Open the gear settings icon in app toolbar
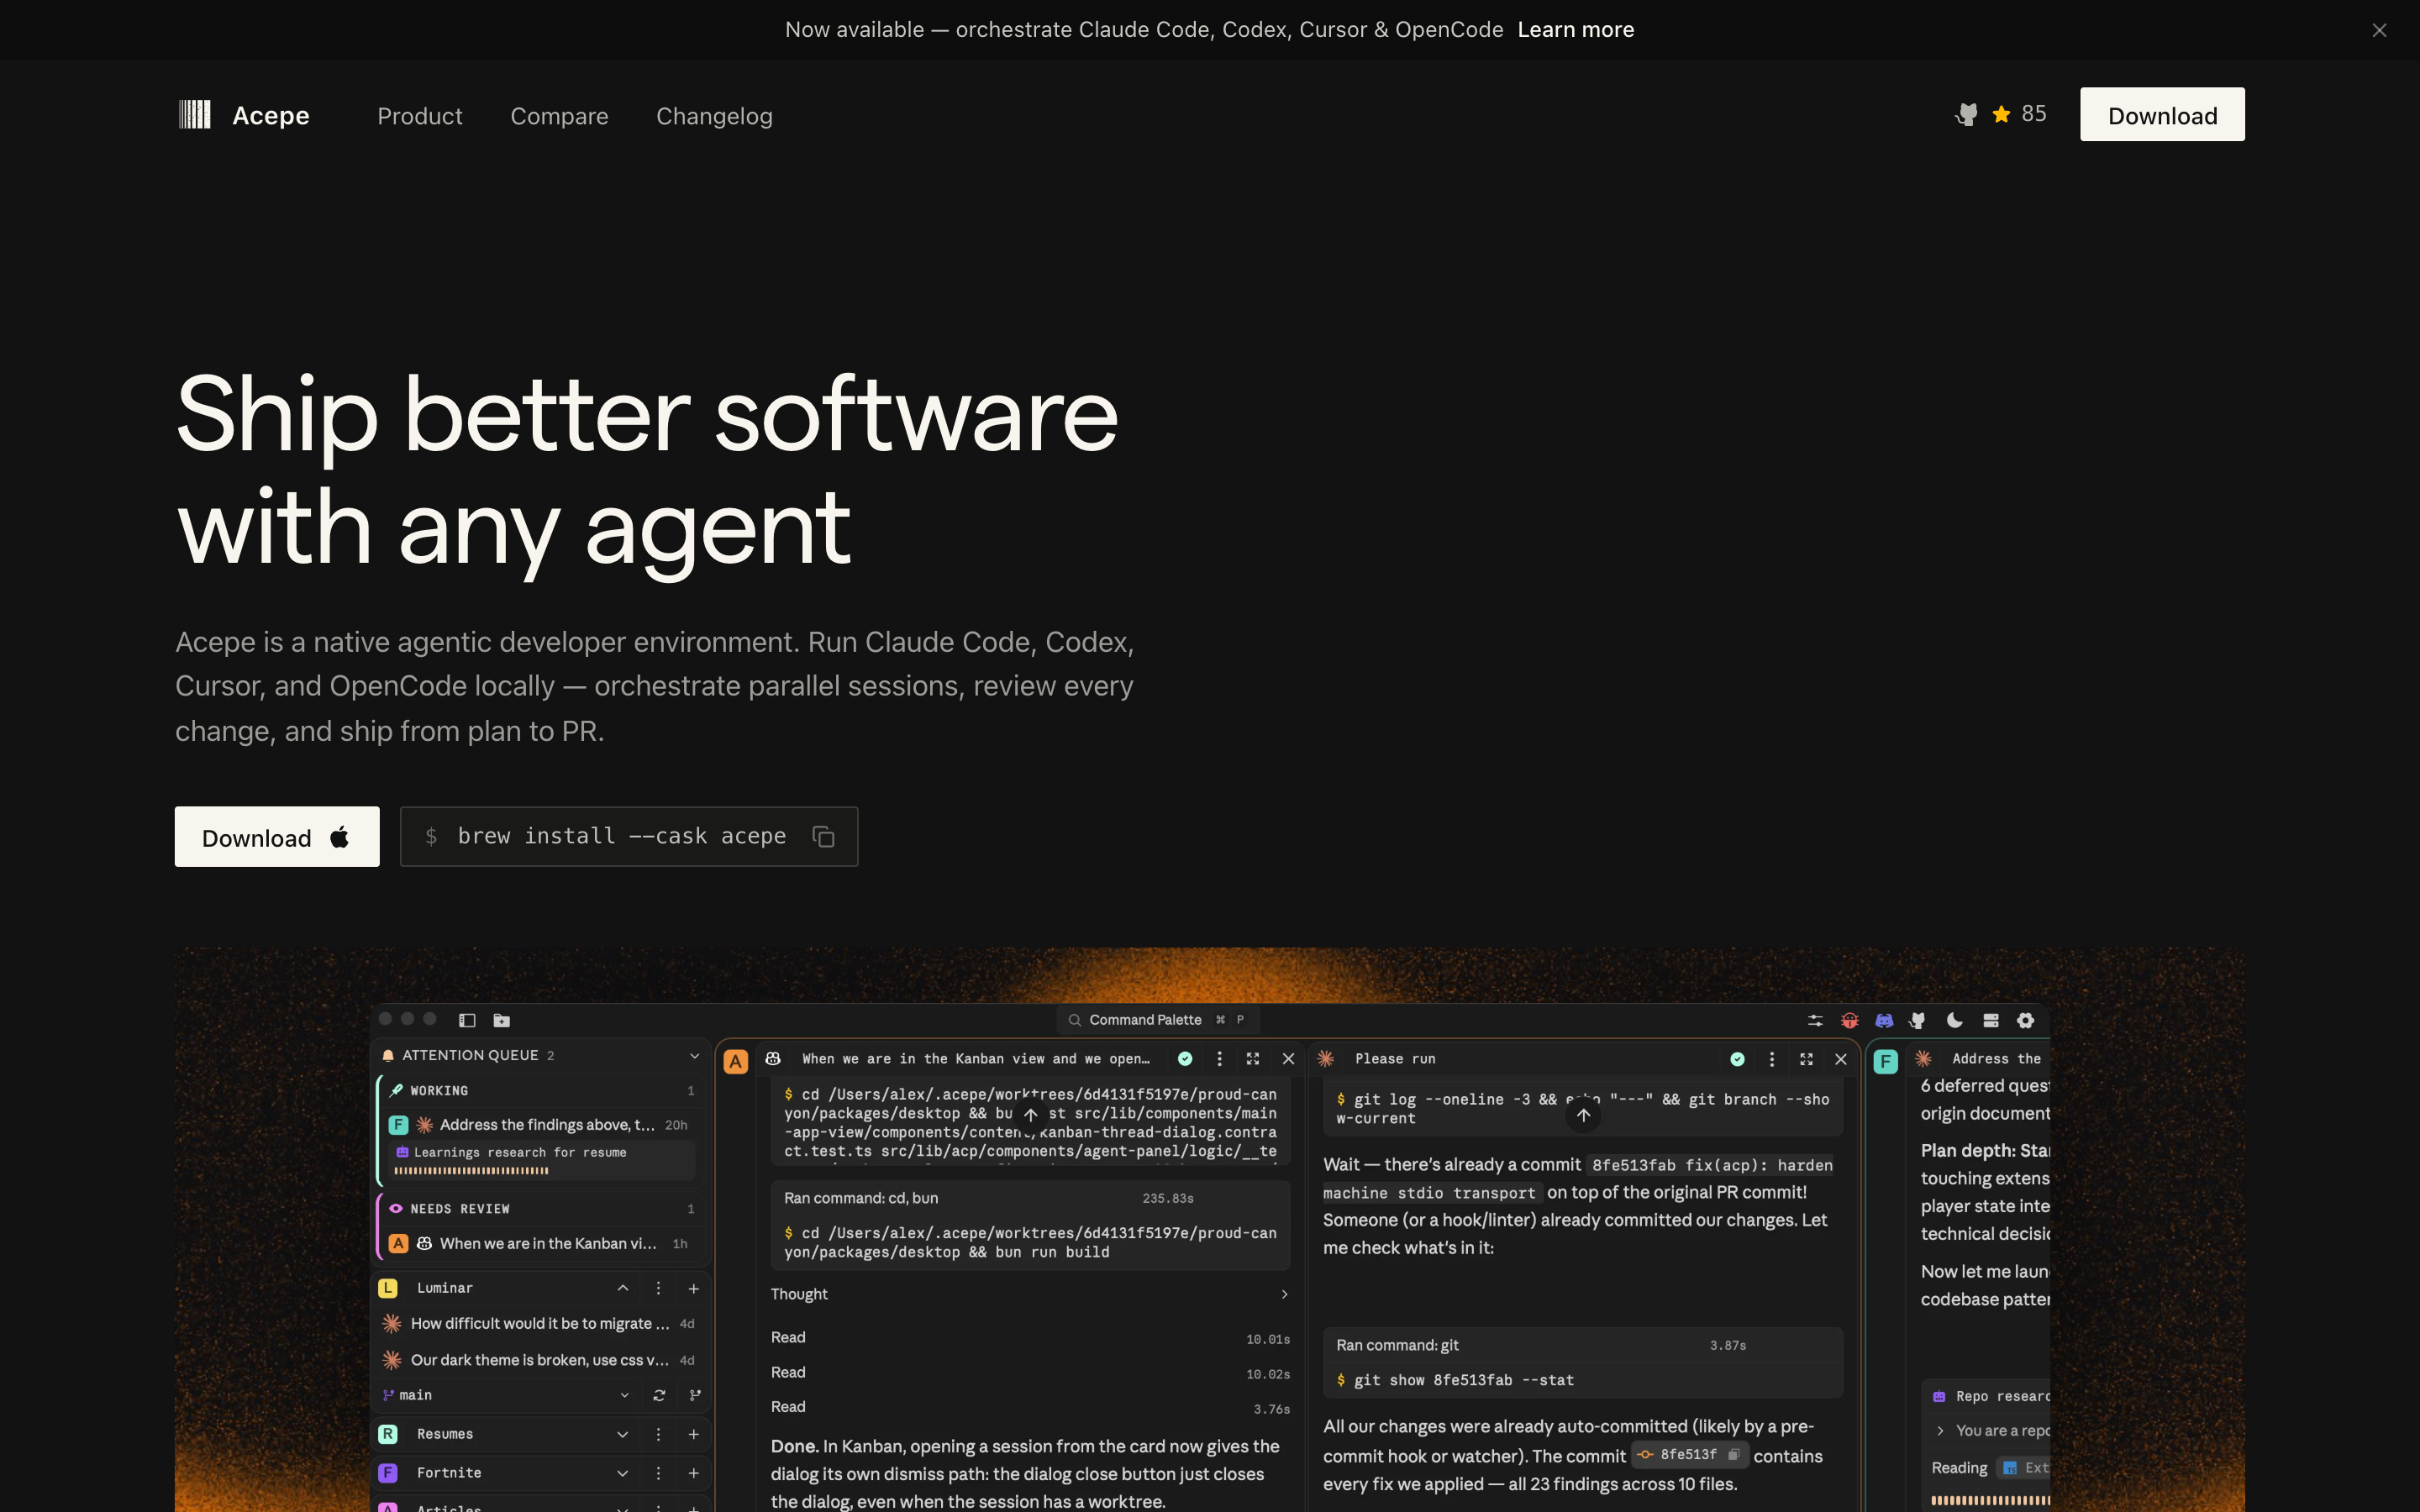 (2025, 1020)
